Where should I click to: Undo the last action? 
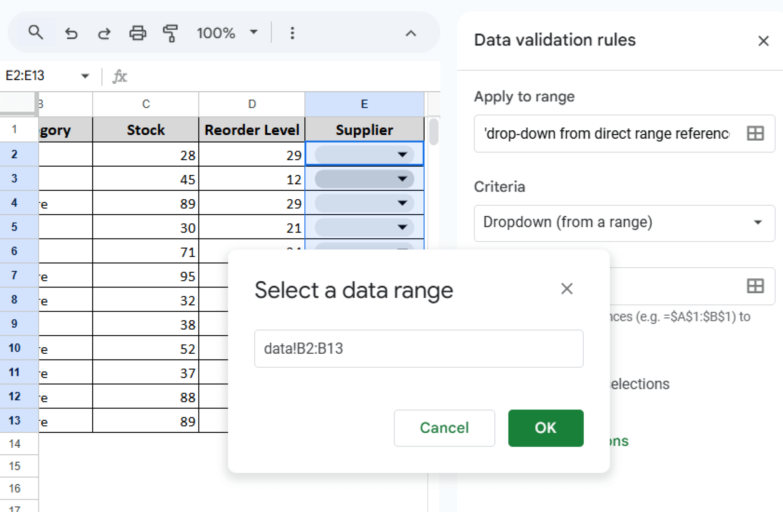(71, 33)
